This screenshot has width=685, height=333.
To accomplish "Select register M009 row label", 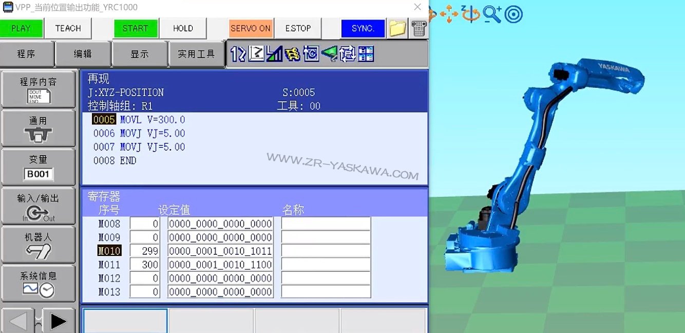I will 109,237.
